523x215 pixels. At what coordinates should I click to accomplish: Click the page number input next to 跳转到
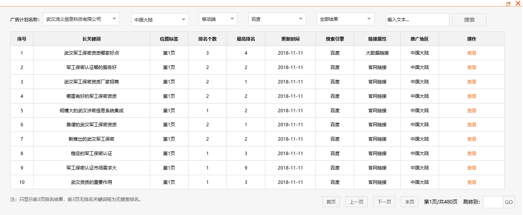click(x=493, y=202)
